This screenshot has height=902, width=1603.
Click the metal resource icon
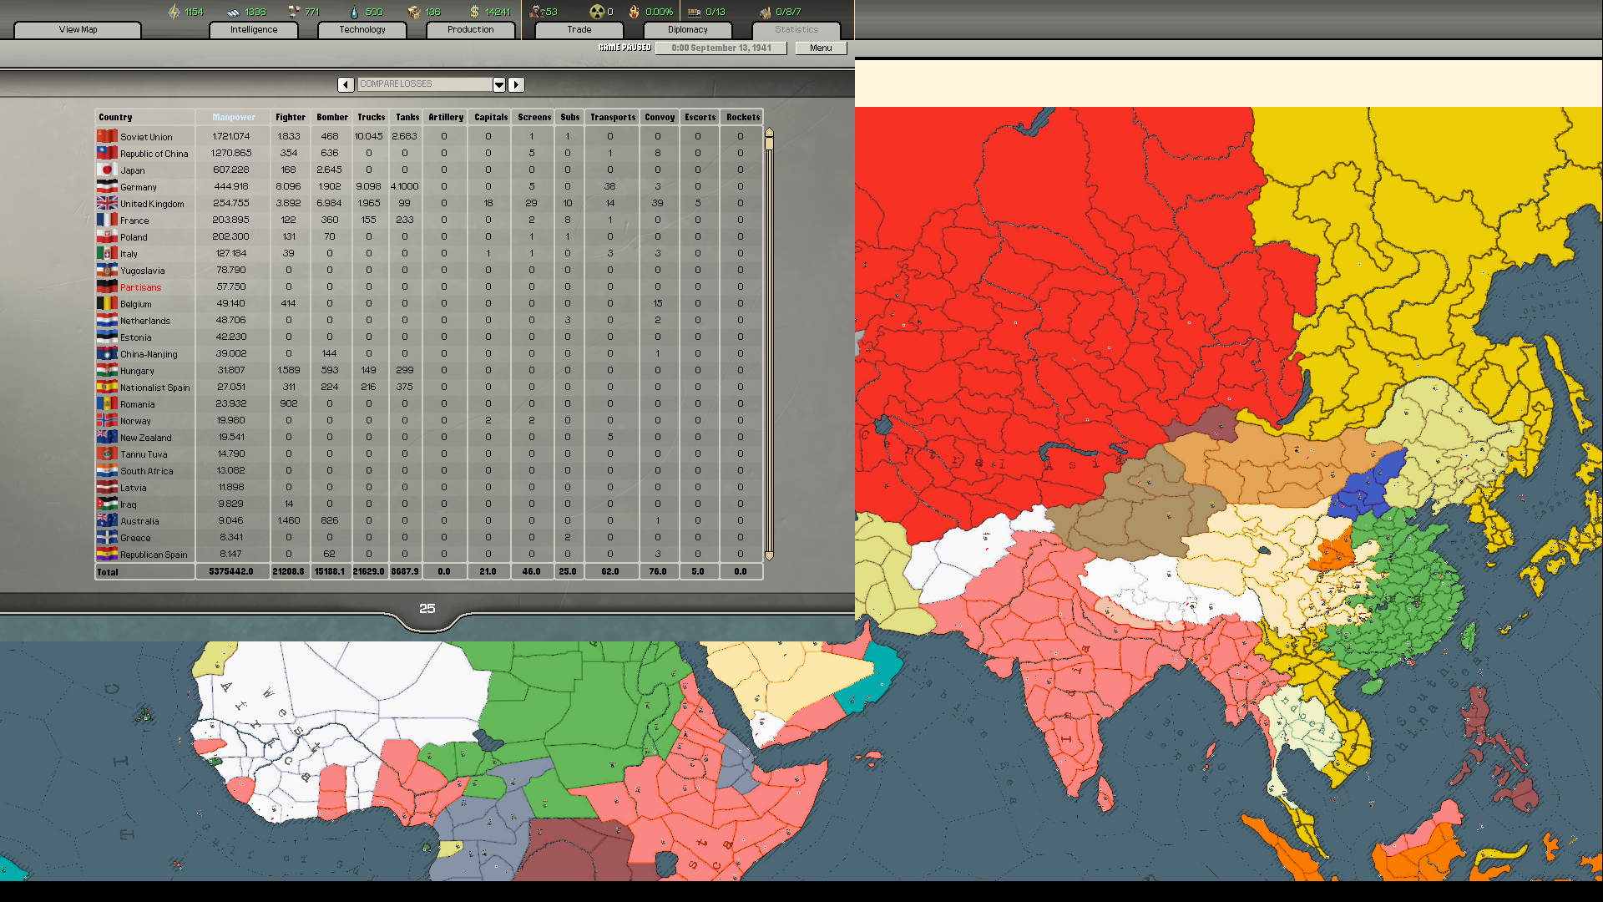tap(231, 12)
